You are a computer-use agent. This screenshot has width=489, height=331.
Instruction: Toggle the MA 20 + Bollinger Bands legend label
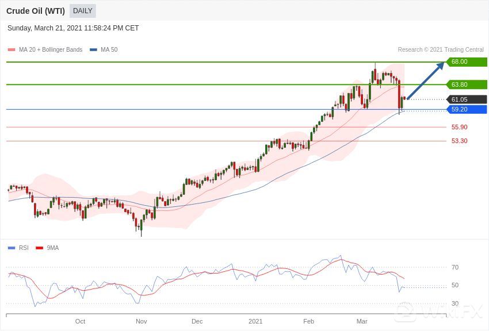point(51,50)
